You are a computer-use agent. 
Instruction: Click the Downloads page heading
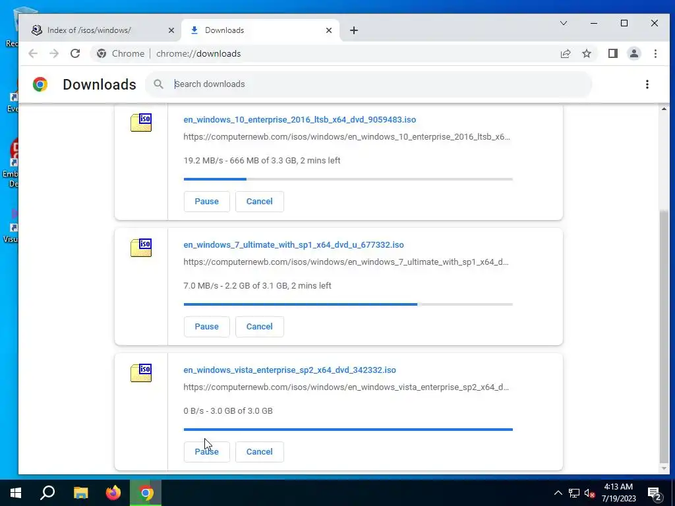100,84
